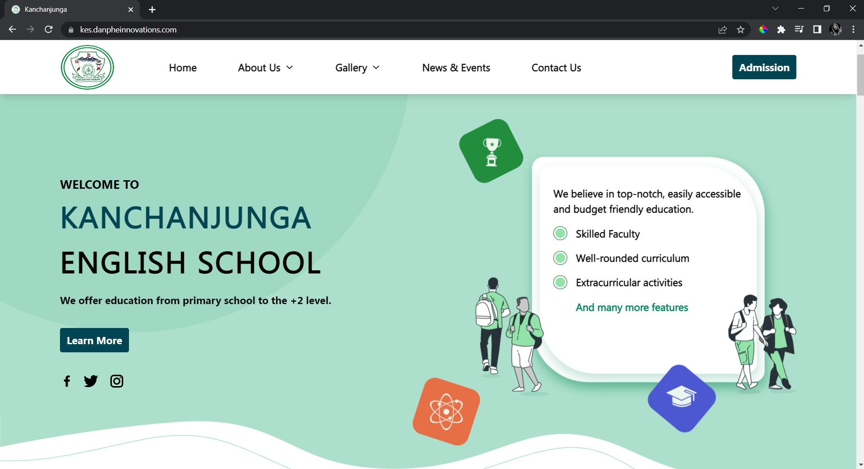The width and height of the screenshot is (864, 469).
Task: Click the Admission button
Action: (x=764, y=68)
